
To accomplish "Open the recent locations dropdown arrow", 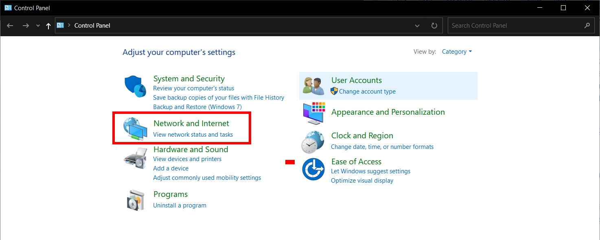I will click(x=38, y=26).
